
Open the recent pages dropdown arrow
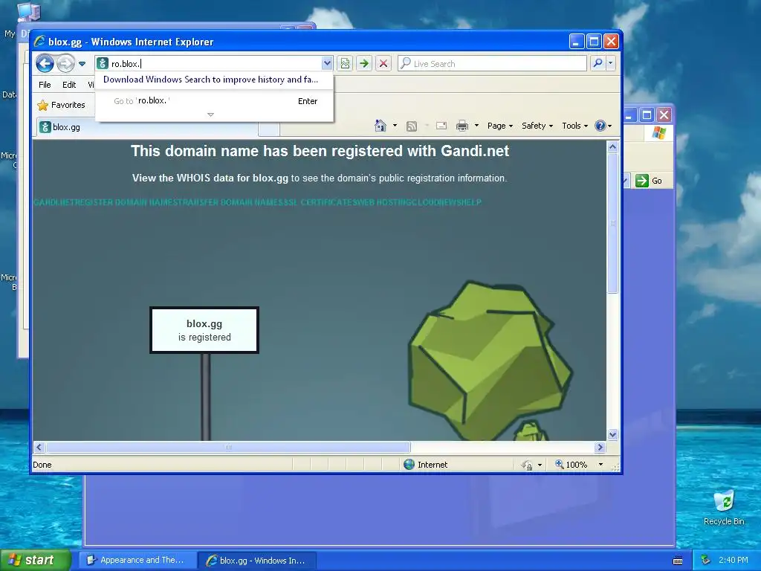pyautogui.click(x=82, y=64)
